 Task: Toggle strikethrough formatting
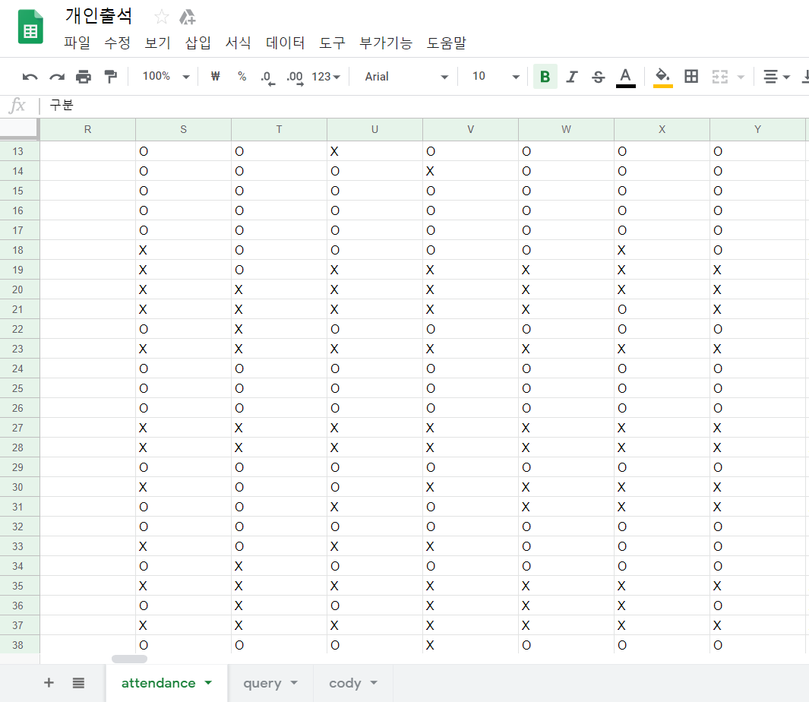click(x=599, y=77)
